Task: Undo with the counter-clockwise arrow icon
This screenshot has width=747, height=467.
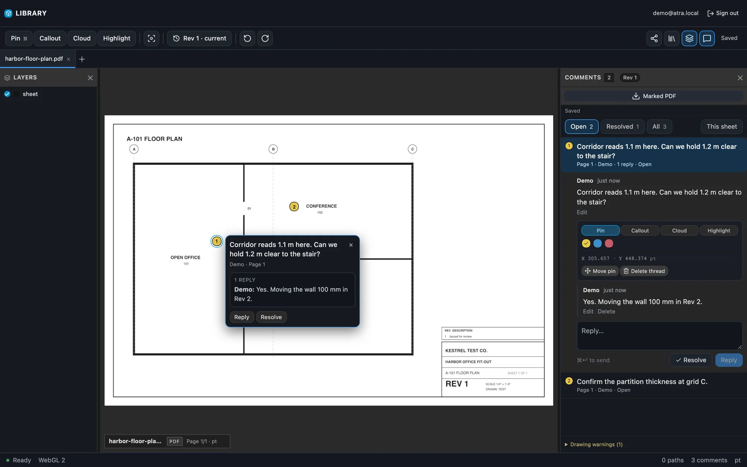Action: click(x=247, y=38)
